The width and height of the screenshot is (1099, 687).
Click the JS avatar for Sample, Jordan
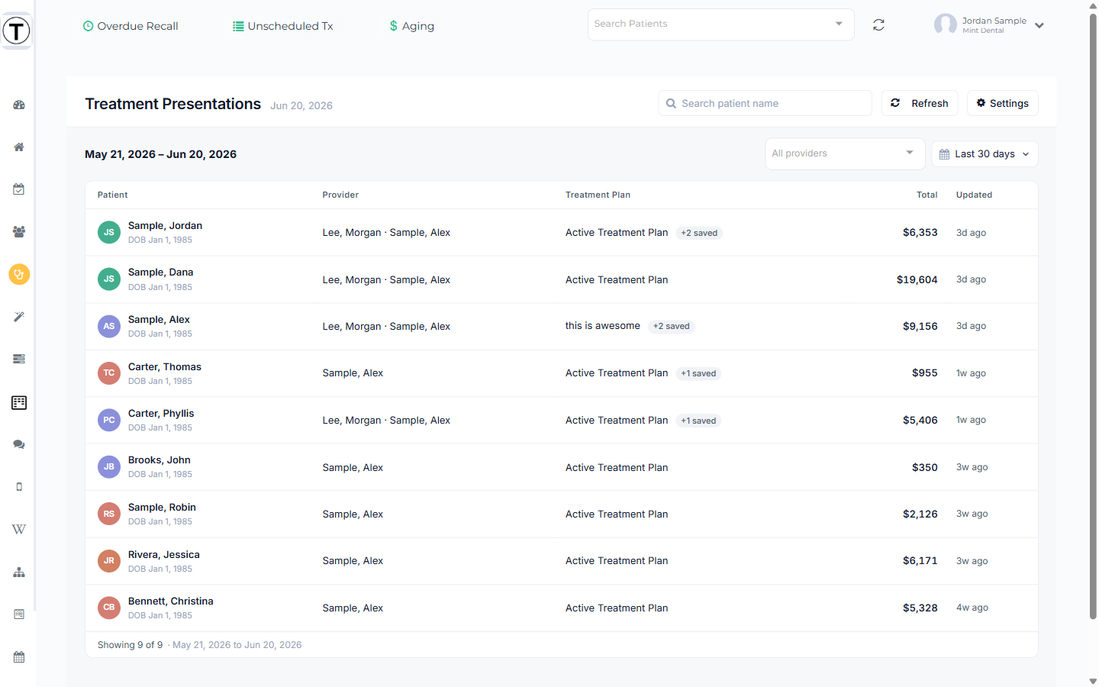click(x=109, y=232)
